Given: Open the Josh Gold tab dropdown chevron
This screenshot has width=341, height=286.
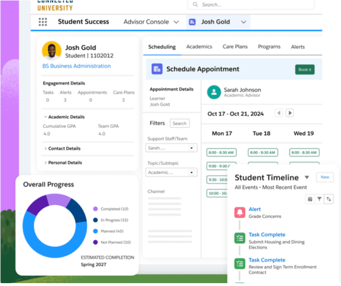Looking at the screenshot, I should [x=244, y=22].
